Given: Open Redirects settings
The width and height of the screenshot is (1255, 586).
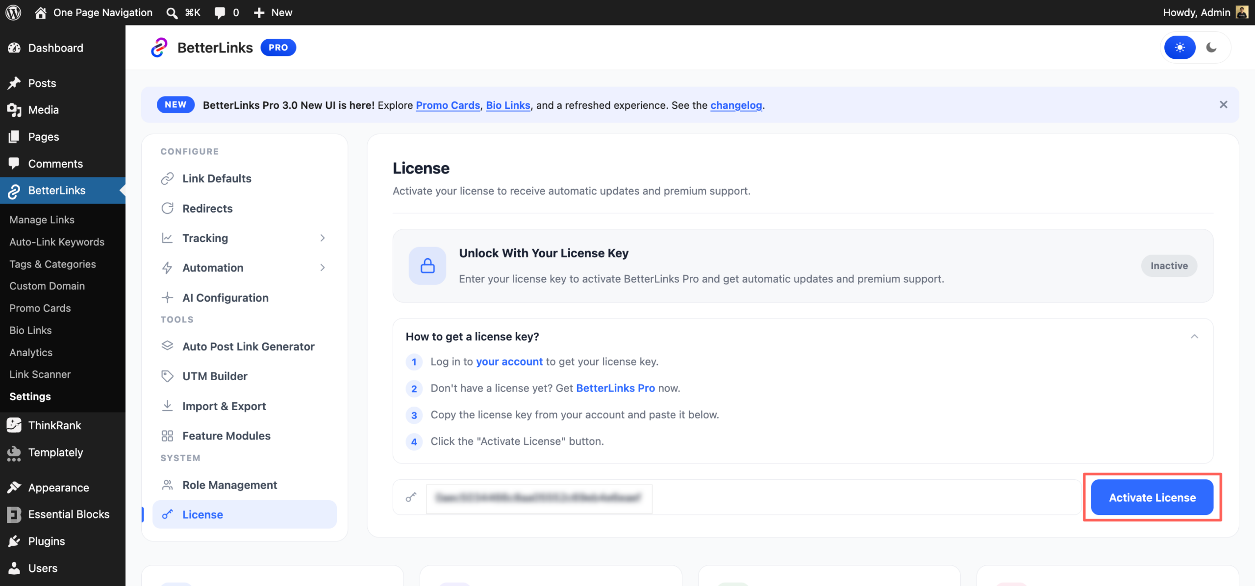Looking at the screenshot, I should (x=244, y=208).
